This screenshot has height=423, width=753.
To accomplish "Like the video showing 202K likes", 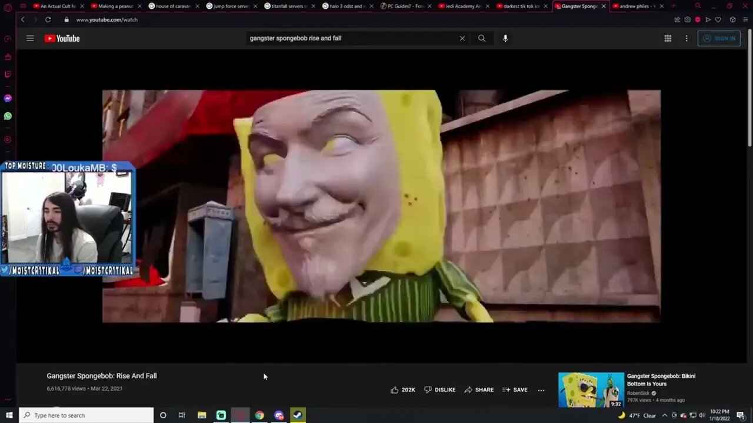I will tap(403, 390).
